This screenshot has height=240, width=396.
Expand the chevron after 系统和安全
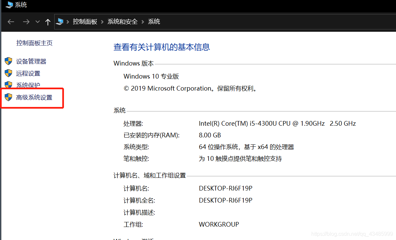pos(143,22)
